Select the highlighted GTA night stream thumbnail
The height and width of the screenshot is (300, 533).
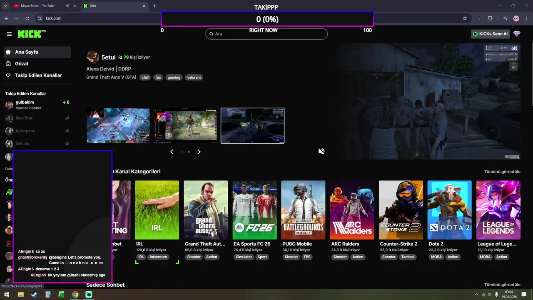click(x=252, y=126)
